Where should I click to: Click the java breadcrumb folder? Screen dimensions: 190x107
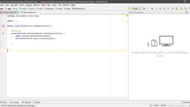31,9
